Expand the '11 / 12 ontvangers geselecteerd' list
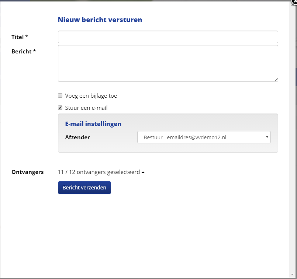 pos(99,172)
